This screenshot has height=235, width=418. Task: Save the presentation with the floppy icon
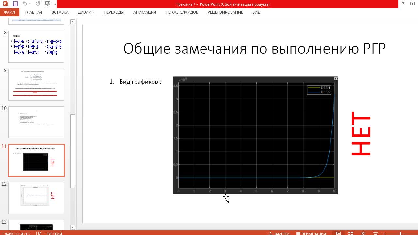coord(15,4)
